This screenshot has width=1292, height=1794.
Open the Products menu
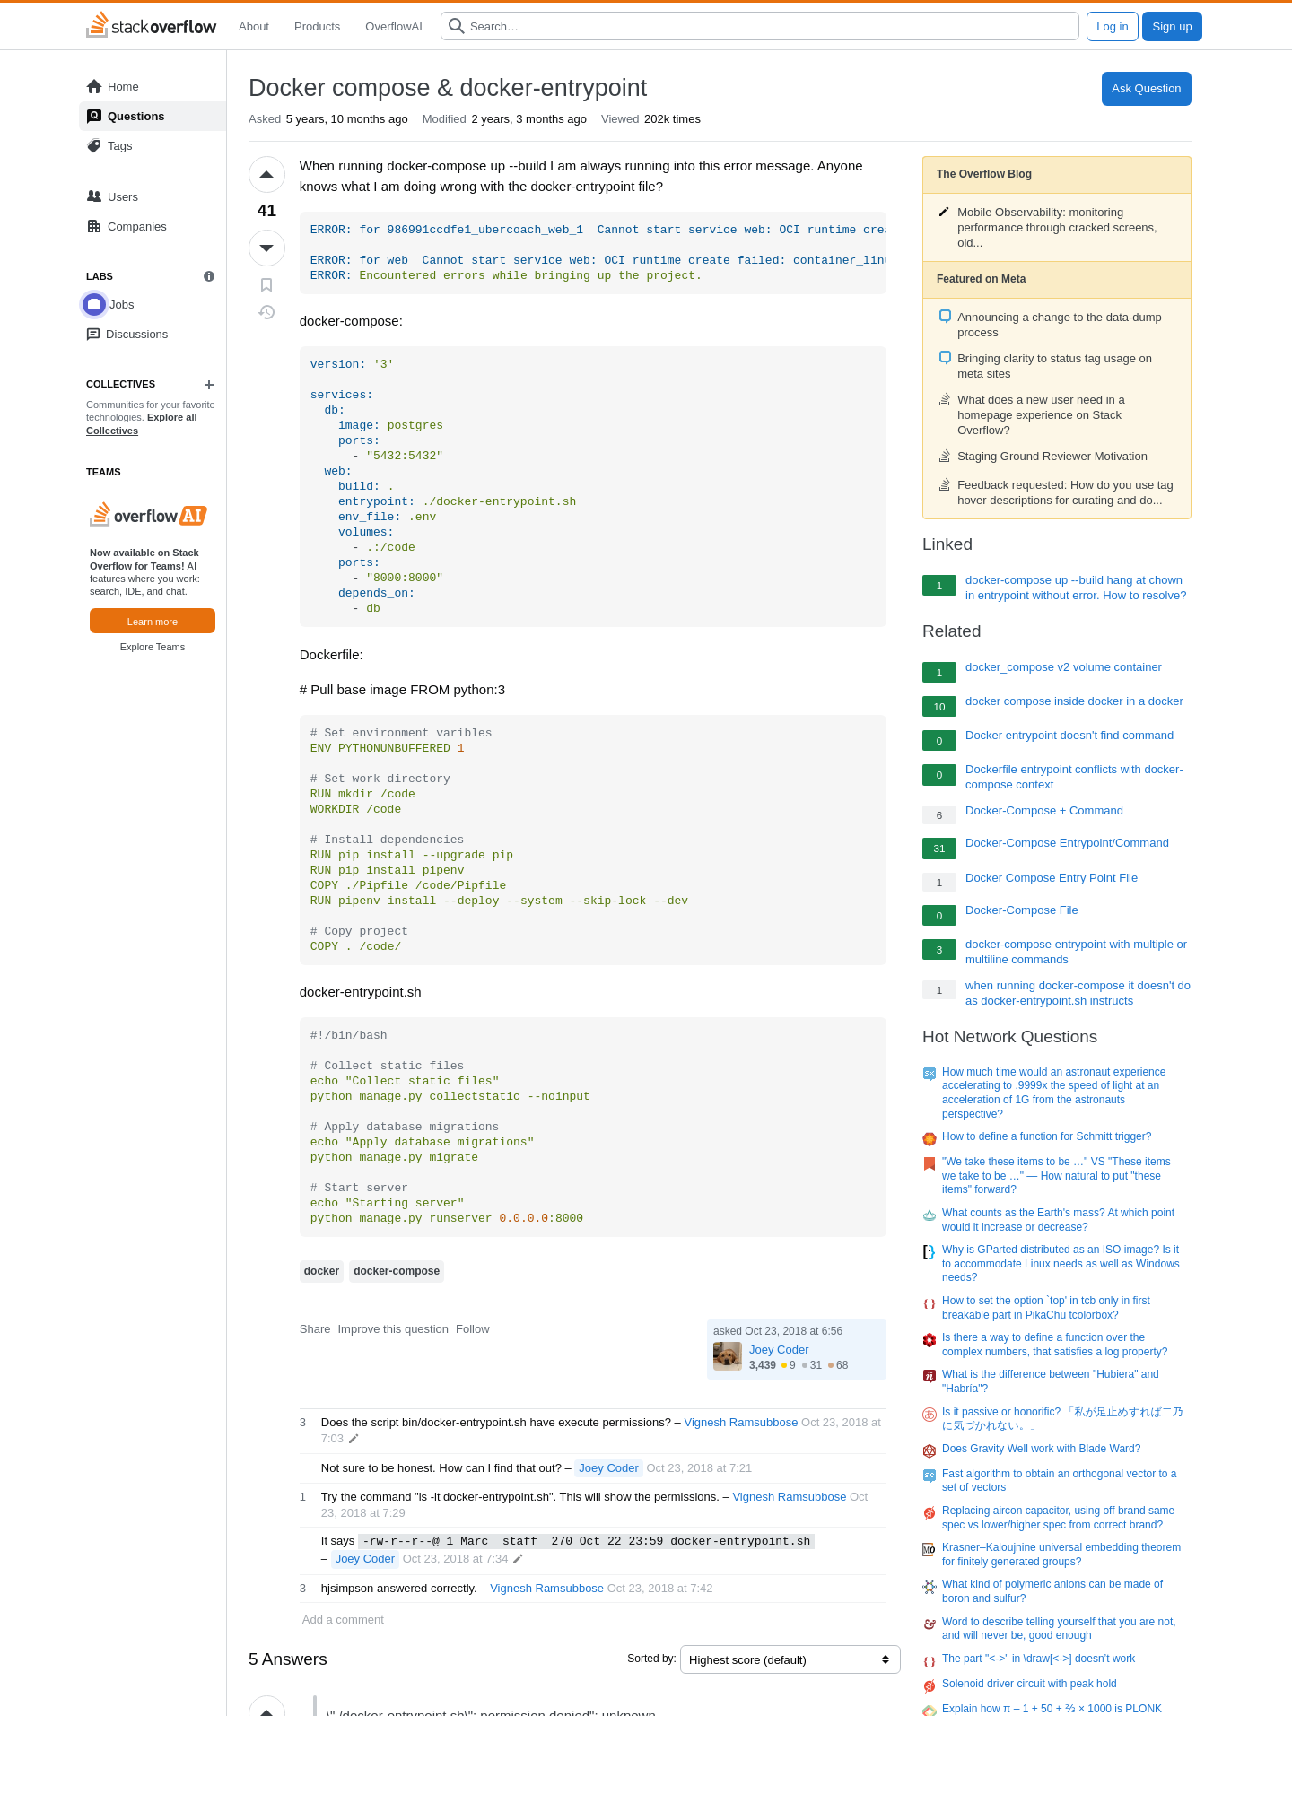tap(317, 26)
